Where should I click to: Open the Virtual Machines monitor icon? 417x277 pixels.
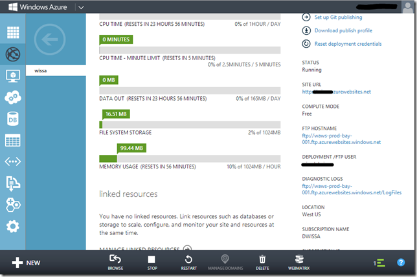[13, 76]
